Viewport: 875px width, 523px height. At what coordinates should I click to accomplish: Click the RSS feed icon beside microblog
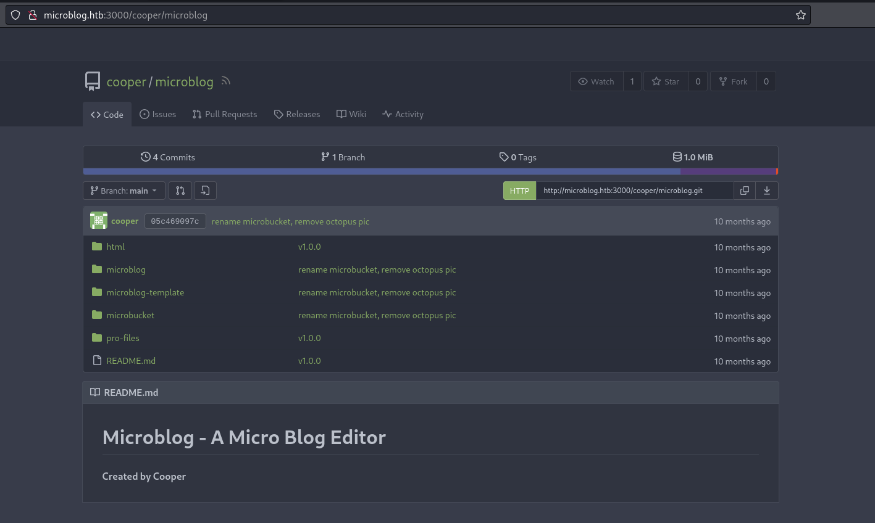(x=226, y=81)
